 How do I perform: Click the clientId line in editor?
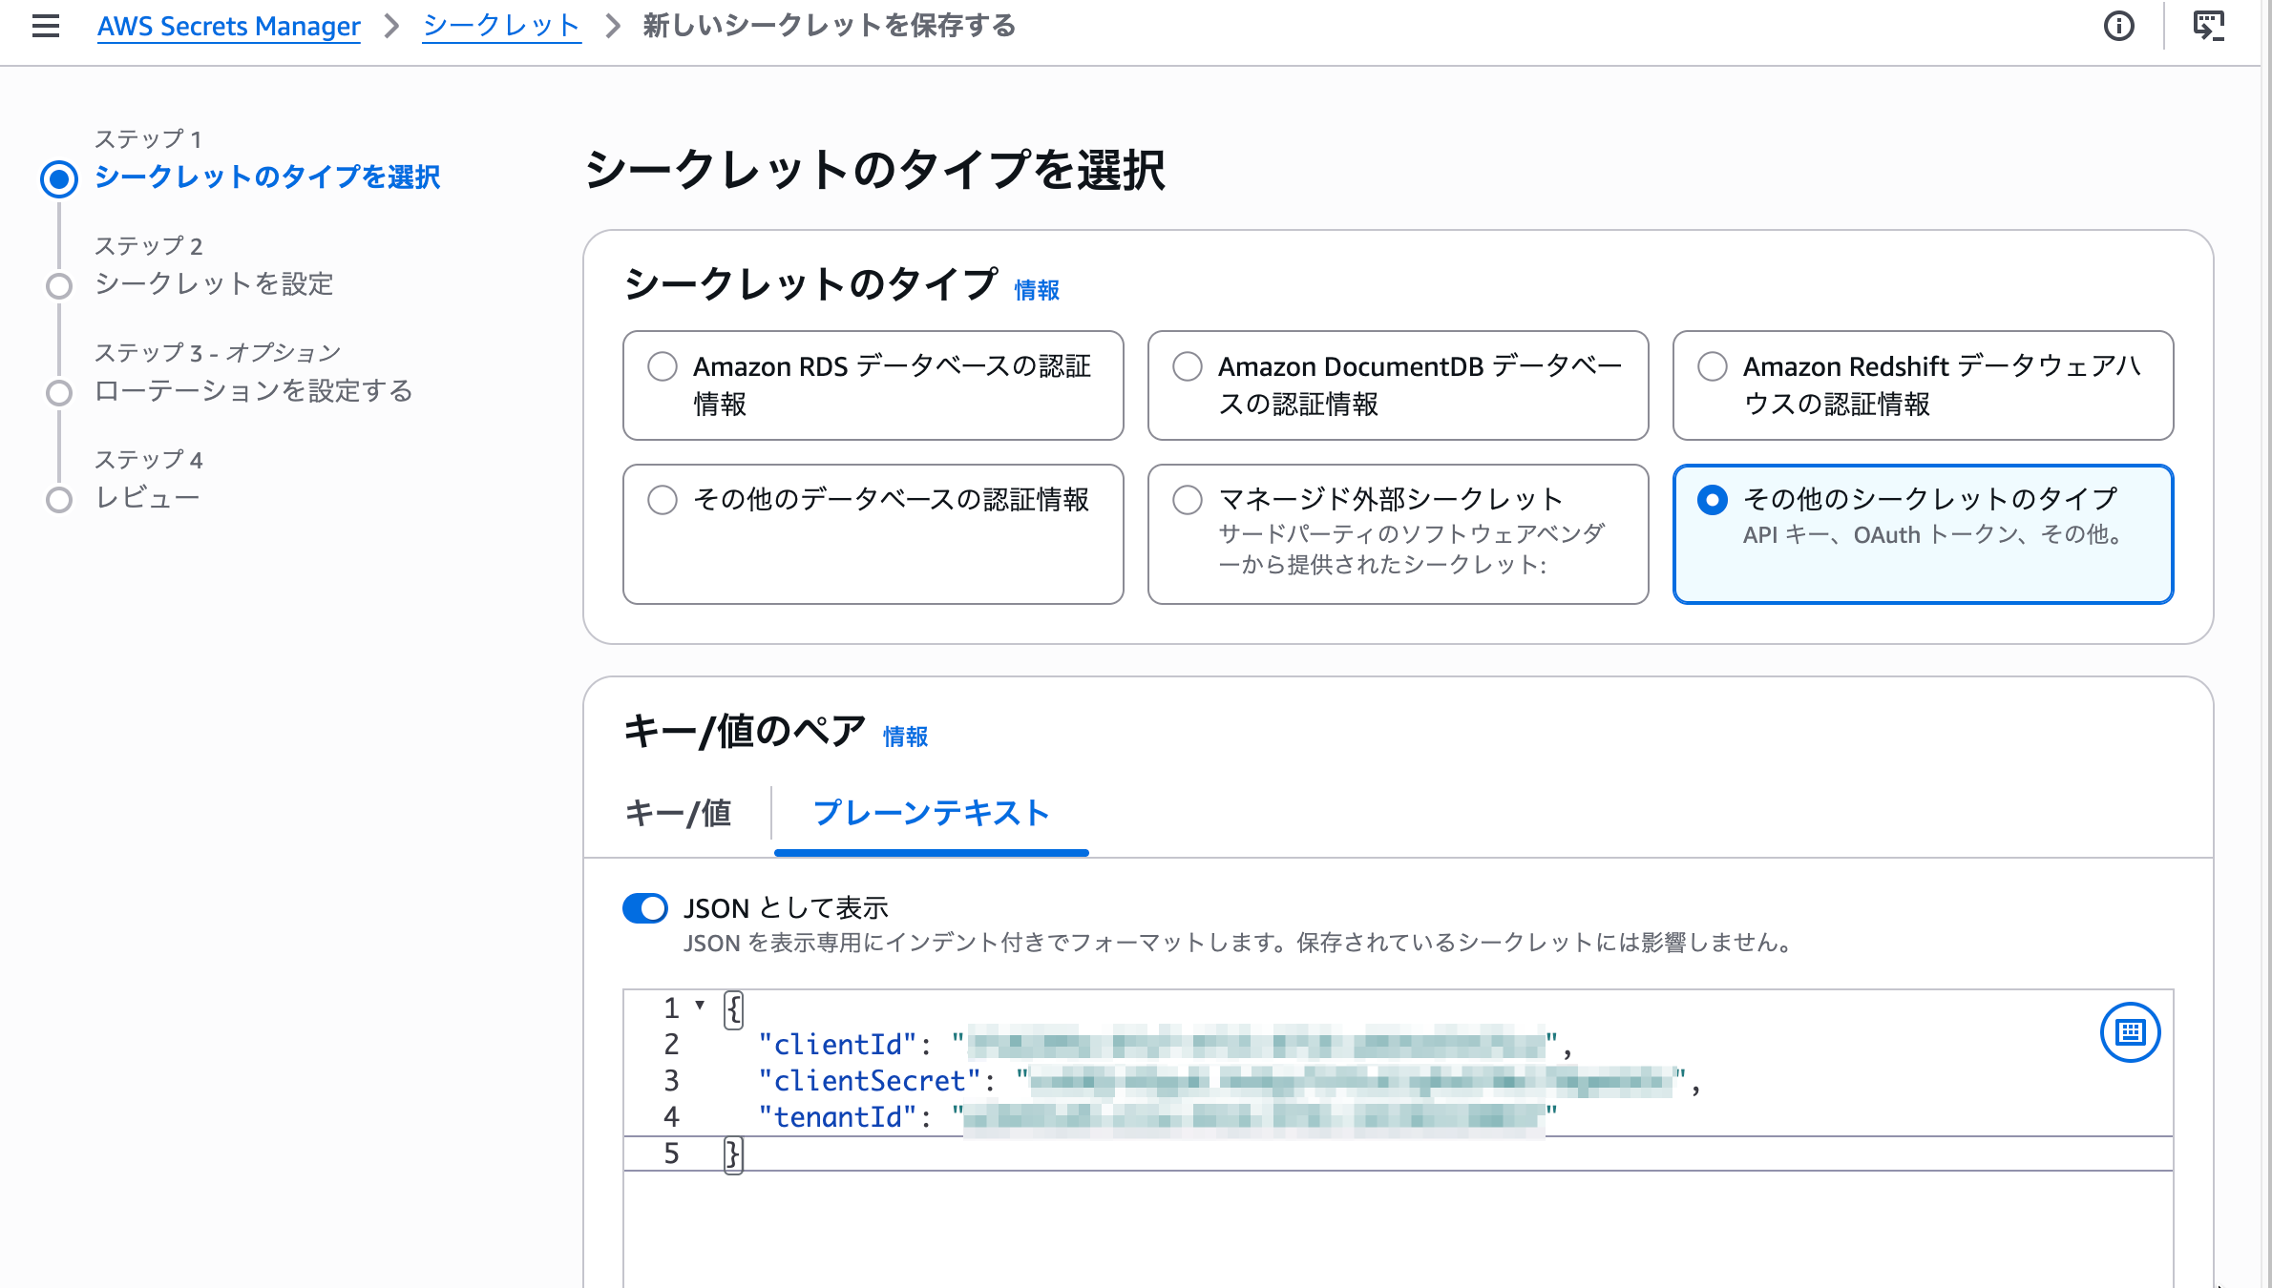[x=1398, y=1045]
